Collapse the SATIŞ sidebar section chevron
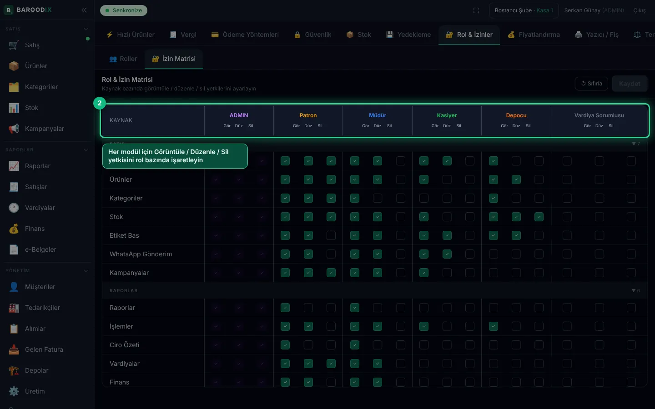The image size is (655, 409). pyautogui.click(x=86, y=29)
